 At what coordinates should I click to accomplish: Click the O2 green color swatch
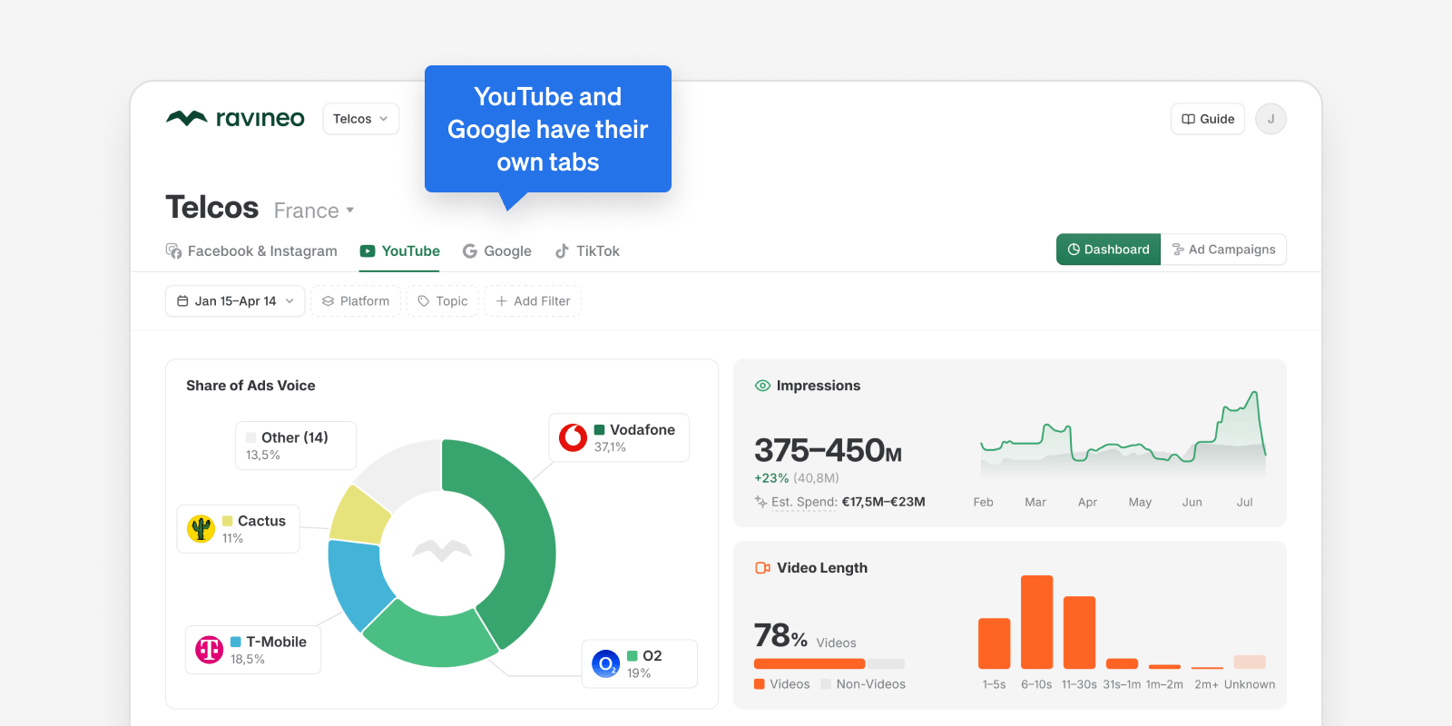(x=633, y=656)
